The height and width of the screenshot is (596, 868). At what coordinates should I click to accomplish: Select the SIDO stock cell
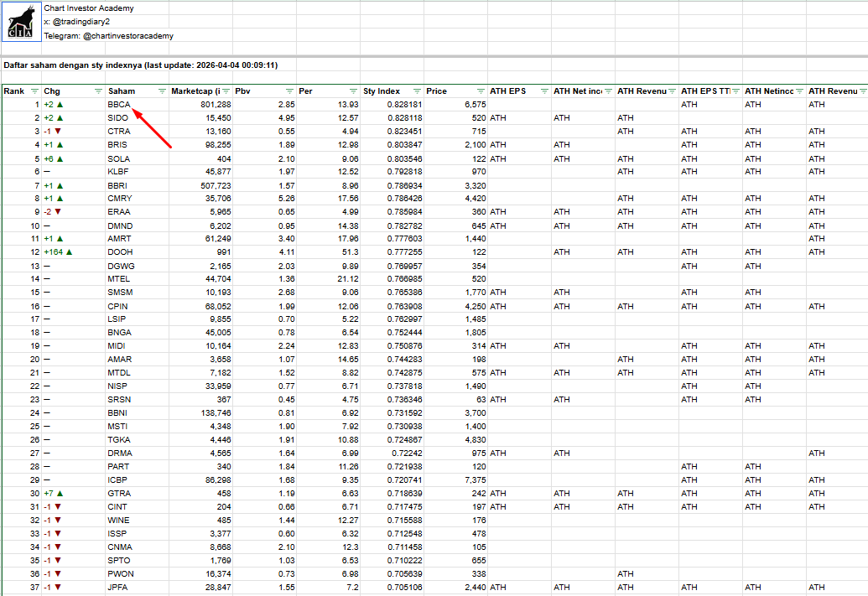pyautogui.click(x=138, y=118)
